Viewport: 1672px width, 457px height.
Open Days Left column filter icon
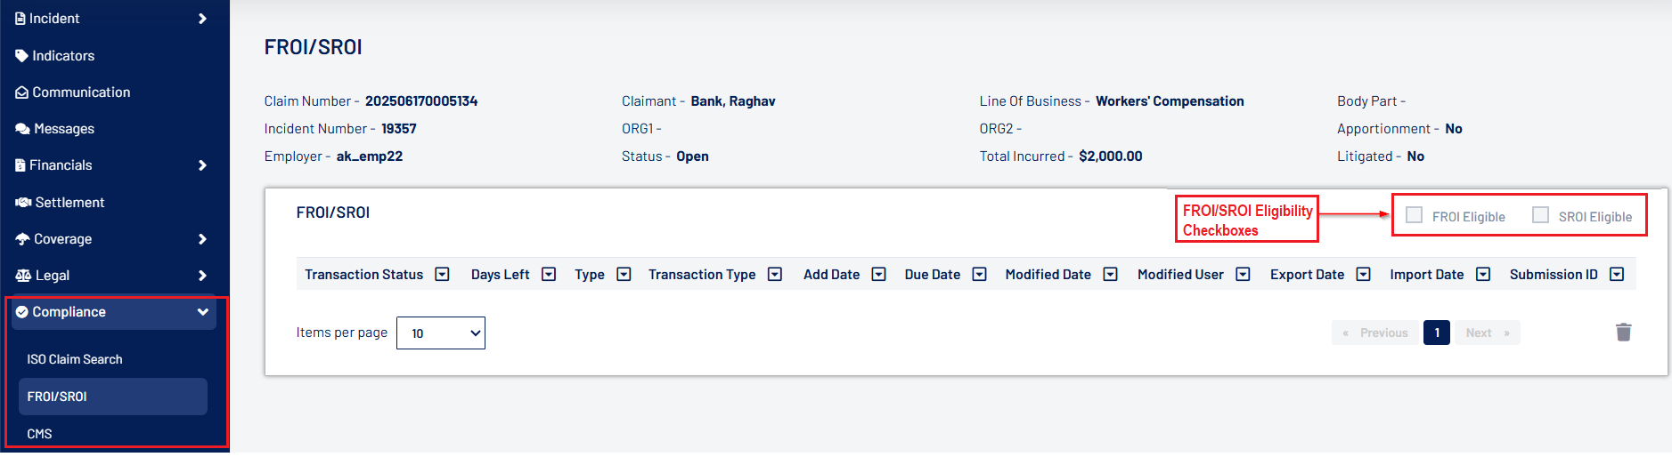549,274
